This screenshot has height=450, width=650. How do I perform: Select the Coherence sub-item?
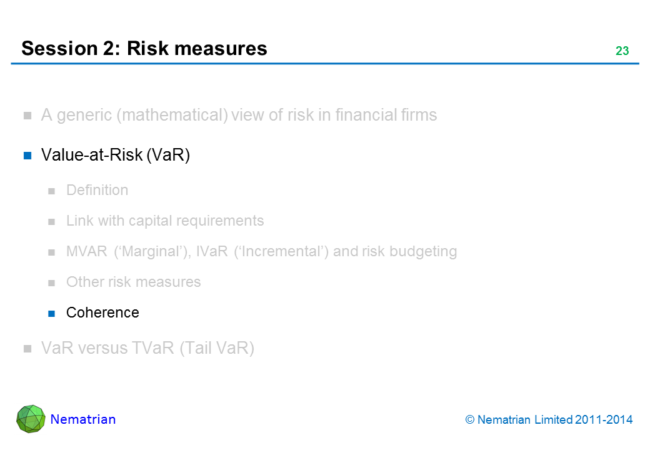102,312
